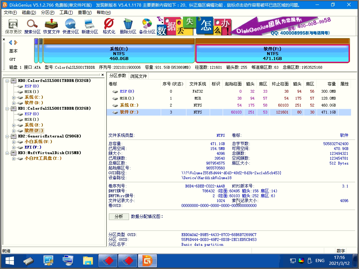Click the 删除分区 (Delete Partition) icon

tap(128, 26)
